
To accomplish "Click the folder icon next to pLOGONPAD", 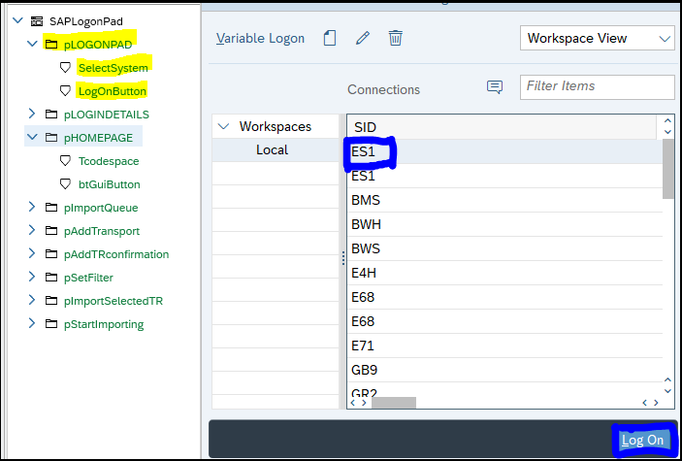I will [51, 44].
